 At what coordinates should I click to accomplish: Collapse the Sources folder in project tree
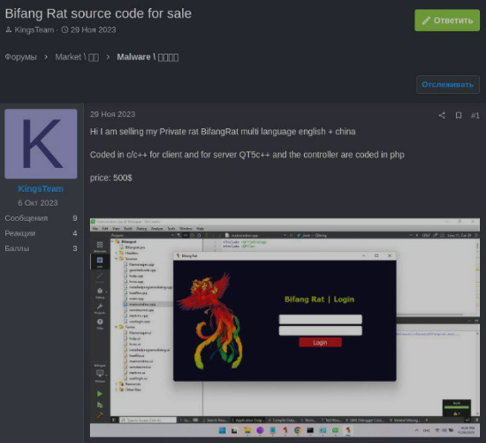pyautogui.click(x=116, y=258)
